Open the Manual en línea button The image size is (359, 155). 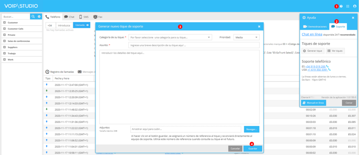click(313, 103)
